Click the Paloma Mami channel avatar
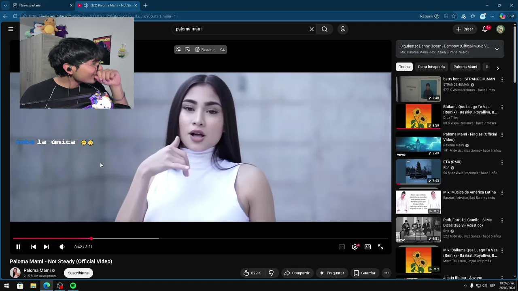 pos(15,273)
